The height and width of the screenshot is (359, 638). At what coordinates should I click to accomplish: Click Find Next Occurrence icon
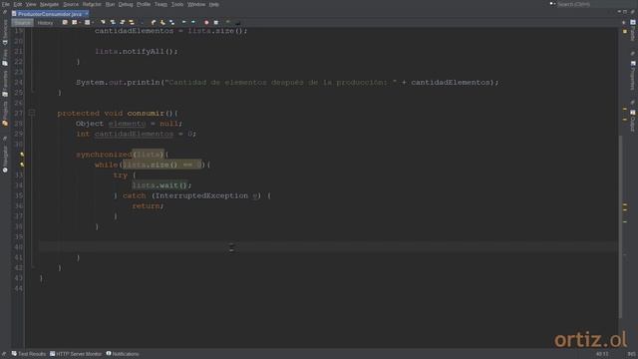tap(122, 22)
